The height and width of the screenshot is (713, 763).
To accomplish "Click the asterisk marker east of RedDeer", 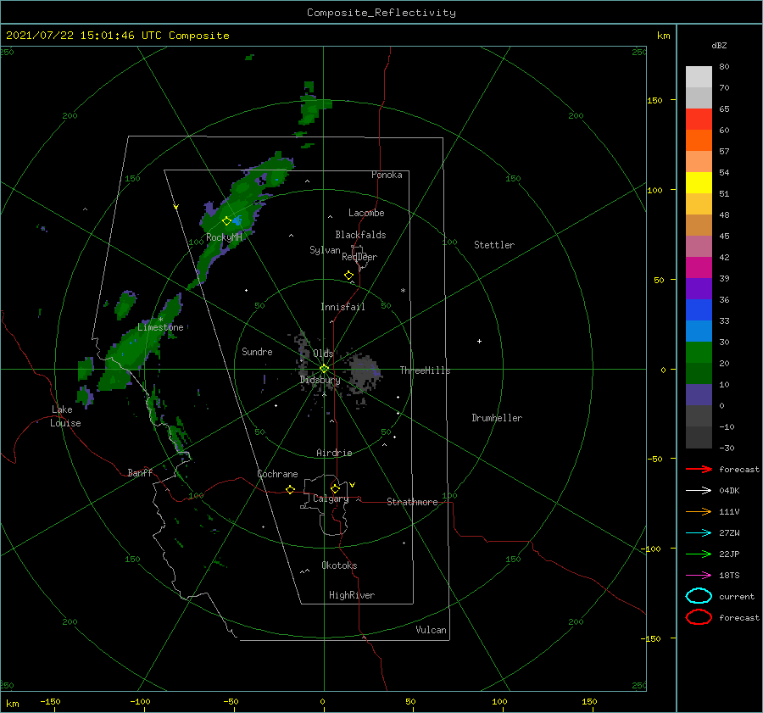I will click(403, 291).
